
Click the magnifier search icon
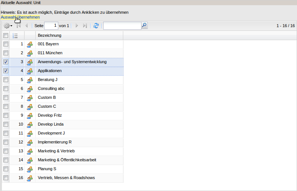(144, 26)
